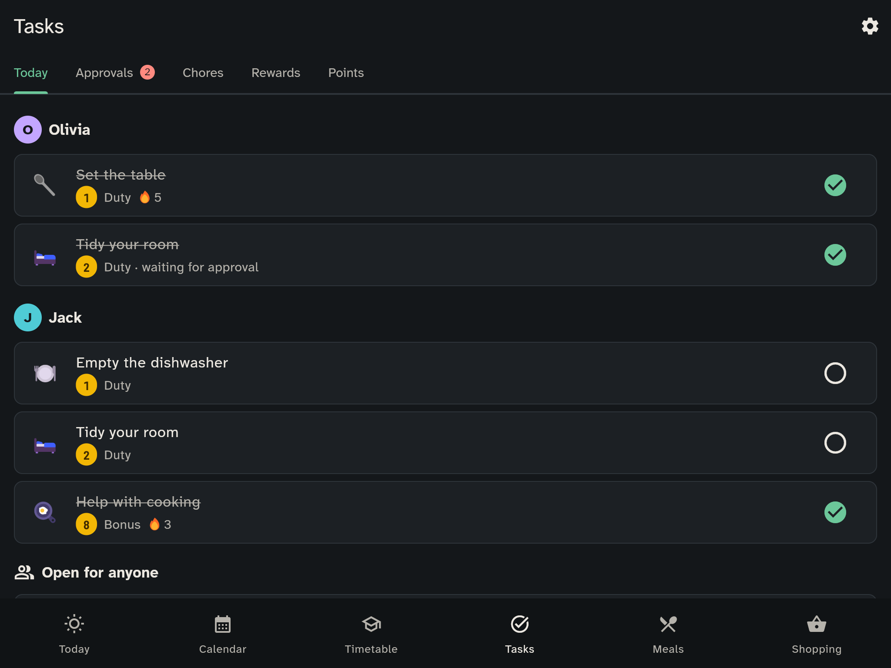Select the Tasks checkmark nav icon
The image size is (891, 668).
519,624
